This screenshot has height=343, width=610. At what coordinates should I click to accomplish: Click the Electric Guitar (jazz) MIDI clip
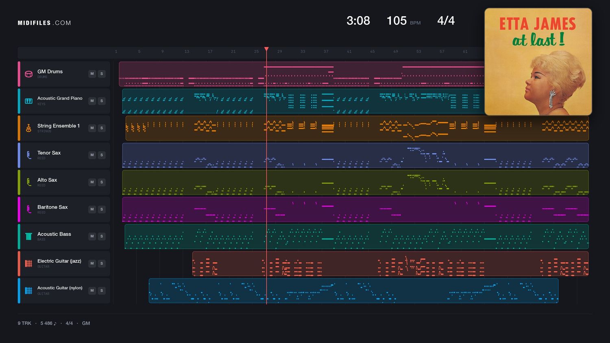(390, 264)
